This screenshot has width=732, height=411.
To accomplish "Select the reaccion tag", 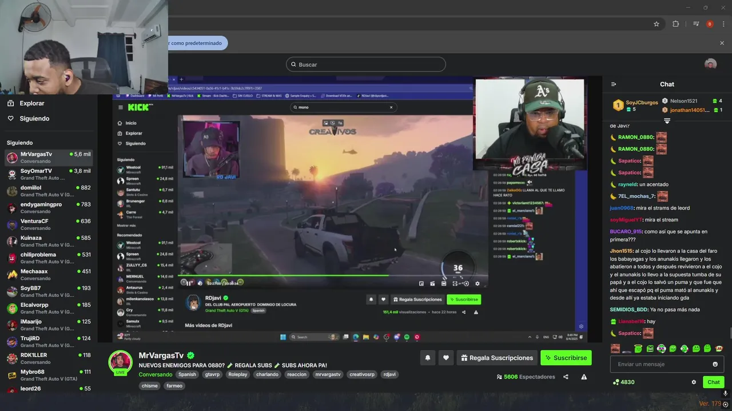I will [297, 374].
